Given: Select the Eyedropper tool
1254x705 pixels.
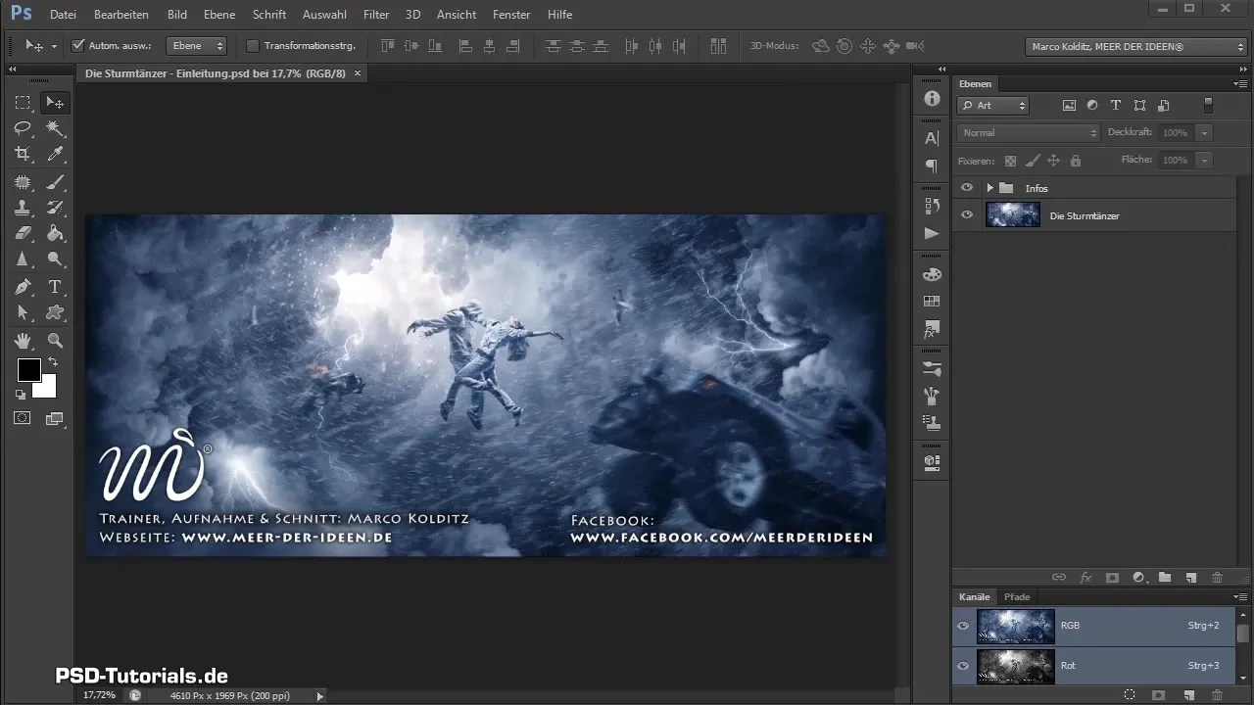Looking at the screenshot, I should click(x=55, y=154).
